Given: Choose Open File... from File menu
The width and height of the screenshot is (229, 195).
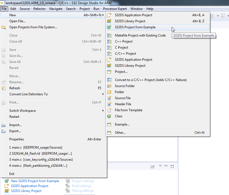Looking at the screenshot, I should coord(53,21).
